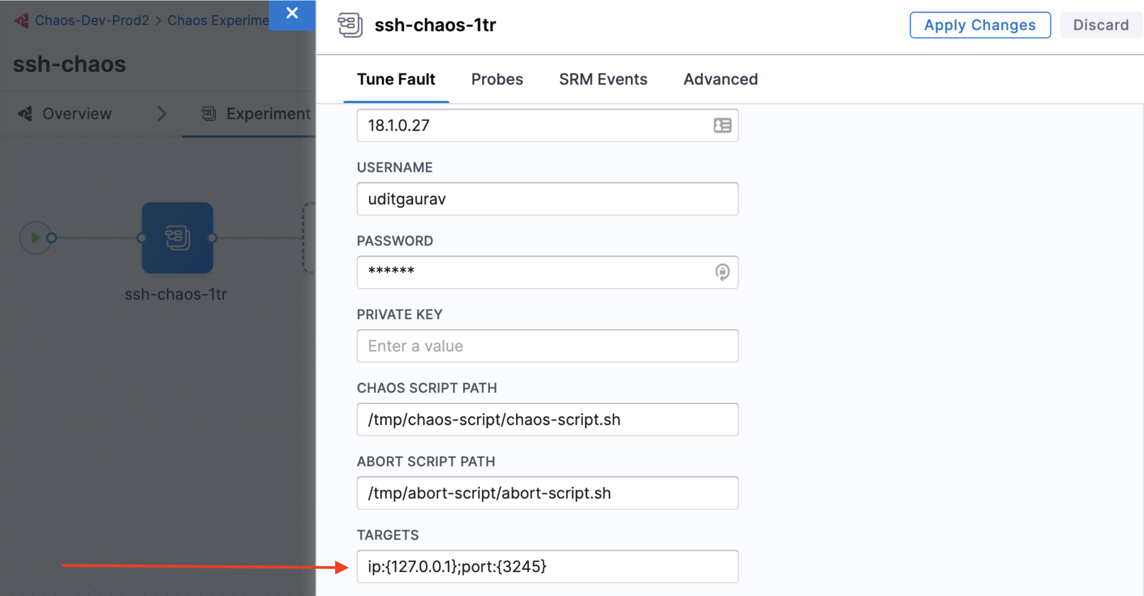This screenshot has width=1144, height=596.
Task: Click the secret lock icon in Password field
Action: pos(722,272)
